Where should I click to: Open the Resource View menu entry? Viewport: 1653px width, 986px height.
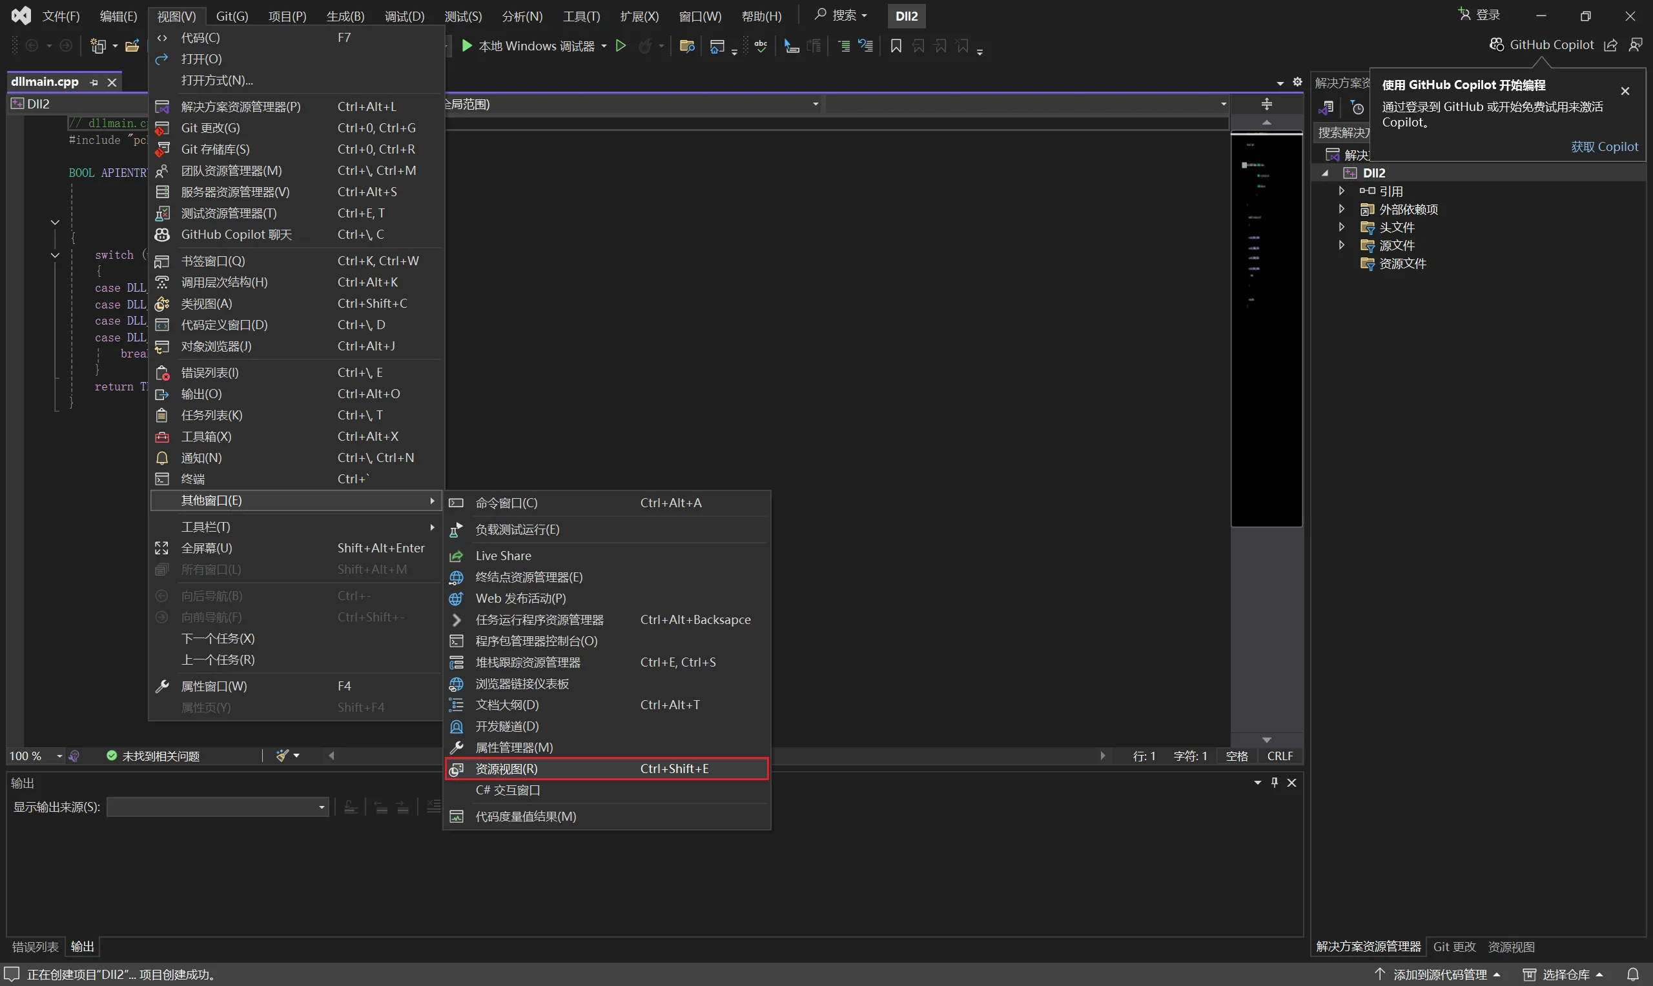pyautogui.click(x=506, y=769)
